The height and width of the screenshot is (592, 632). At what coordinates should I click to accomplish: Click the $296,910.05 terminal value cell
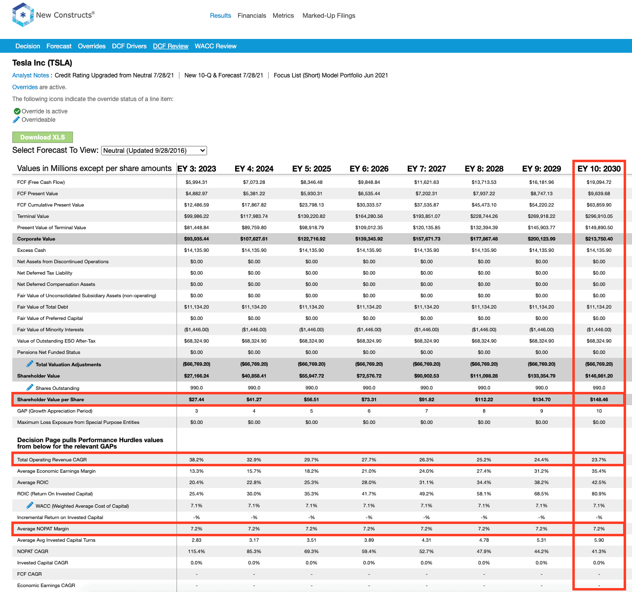pos(599,216)
